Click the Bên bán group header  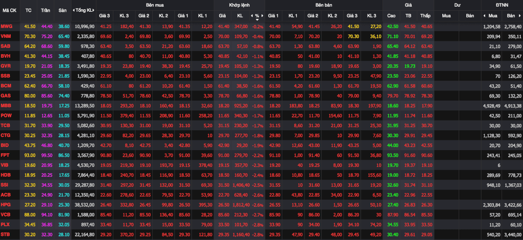click(324, 5)
